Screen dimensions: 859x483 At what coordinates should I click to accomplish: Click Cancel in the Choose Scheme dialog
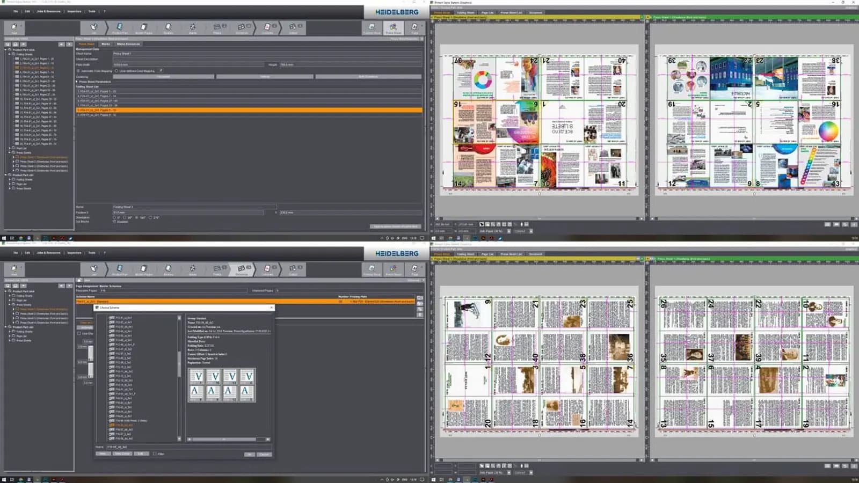point(264,454)
